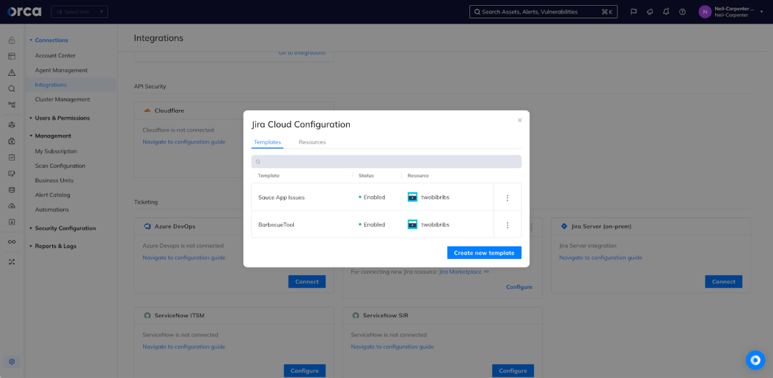773x378 pixels.
Task: Open the support chat bubble widget
Action: (755, 360)
